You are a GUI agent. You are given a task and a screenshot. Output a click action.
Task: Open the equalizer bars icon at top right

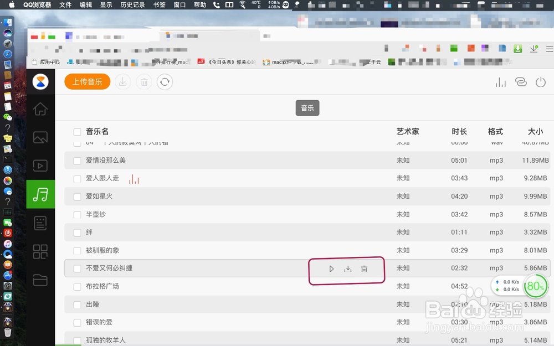[x=501, y=82]
